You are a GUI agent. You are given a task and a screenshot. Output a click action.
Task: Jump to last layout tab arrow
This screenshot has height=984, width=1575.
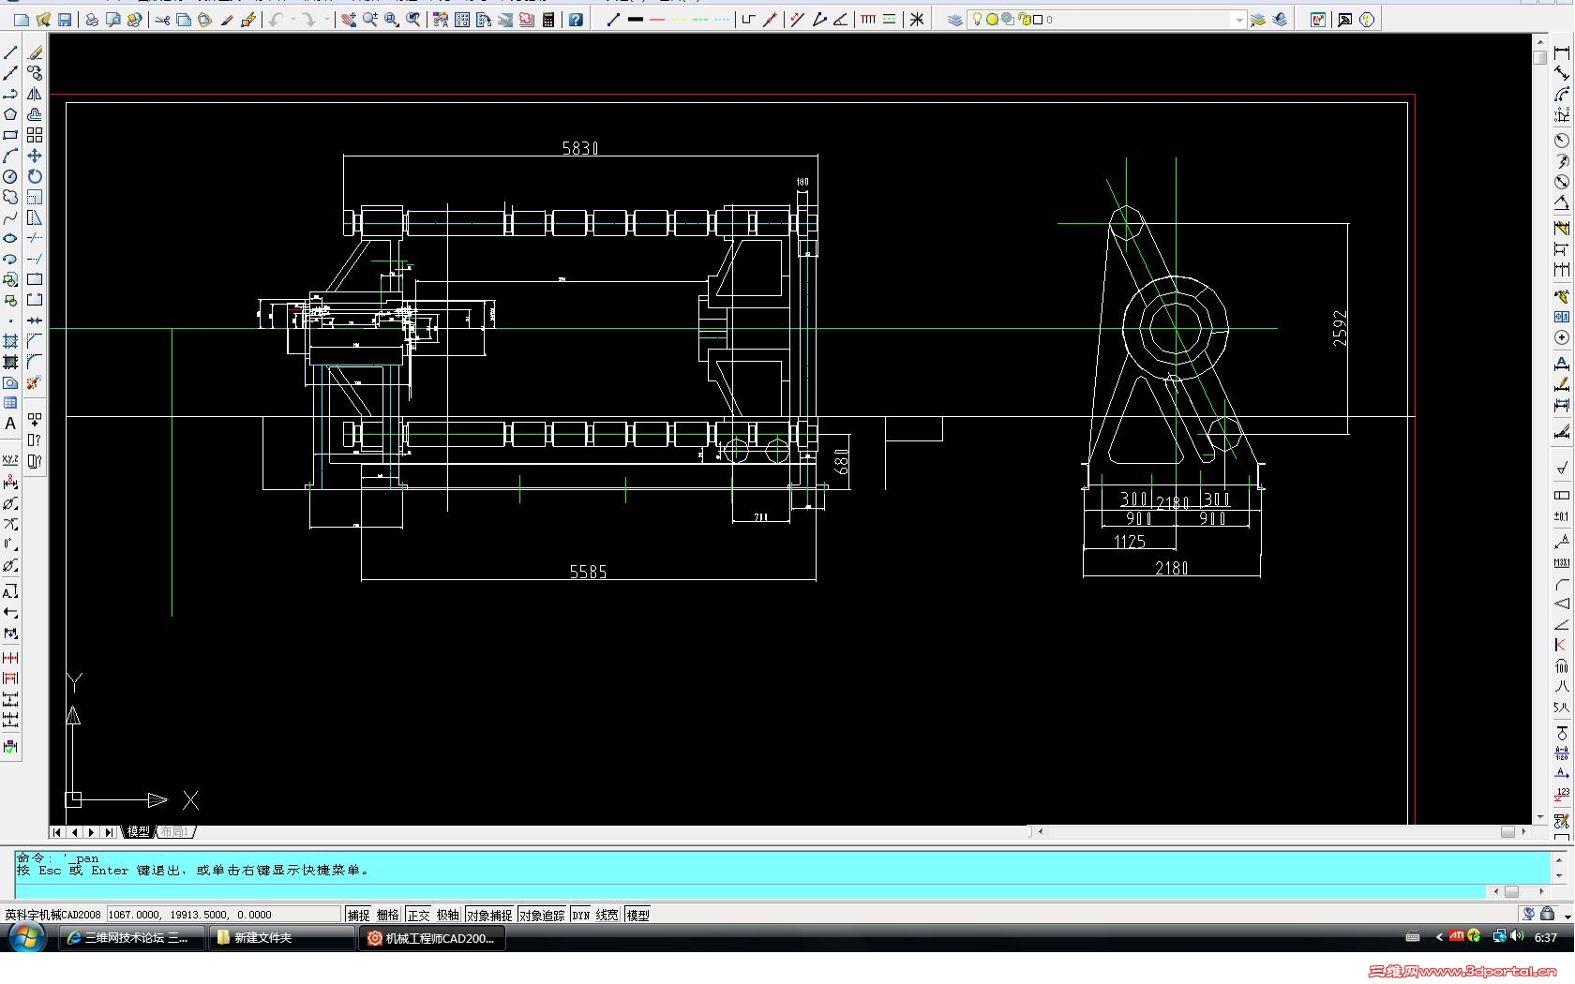(x=109, y=831)
